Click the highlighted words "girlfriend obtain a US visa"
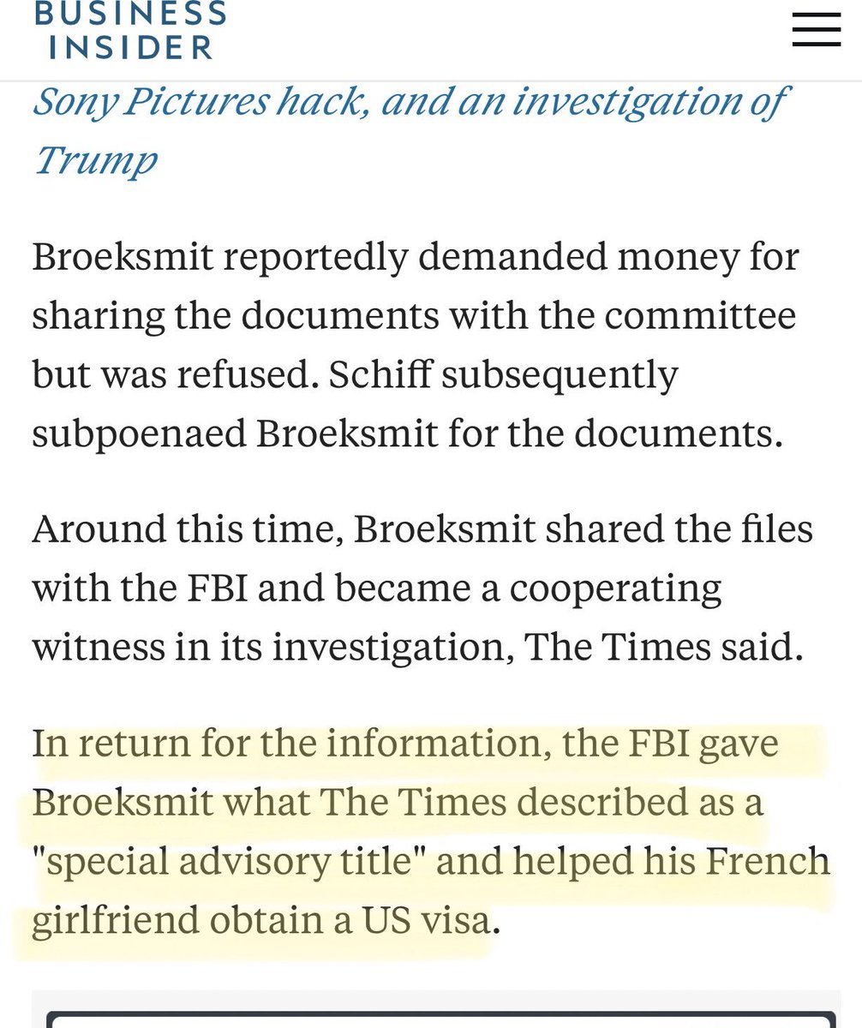The image size is (862, 1028). 260,920
